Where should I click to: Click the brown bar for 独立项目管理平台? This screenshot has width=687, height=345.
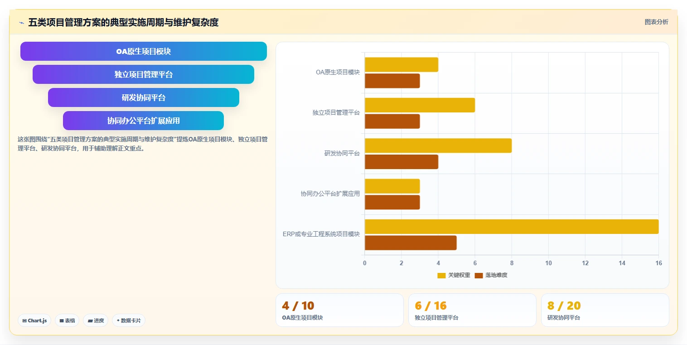click(x=392, y=121)
